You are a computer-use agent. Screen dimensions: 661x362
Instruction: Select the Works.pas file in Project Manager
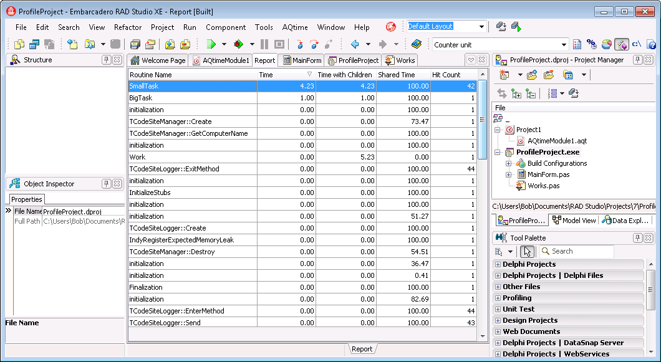pyautogui.click(x=543, y=186)
